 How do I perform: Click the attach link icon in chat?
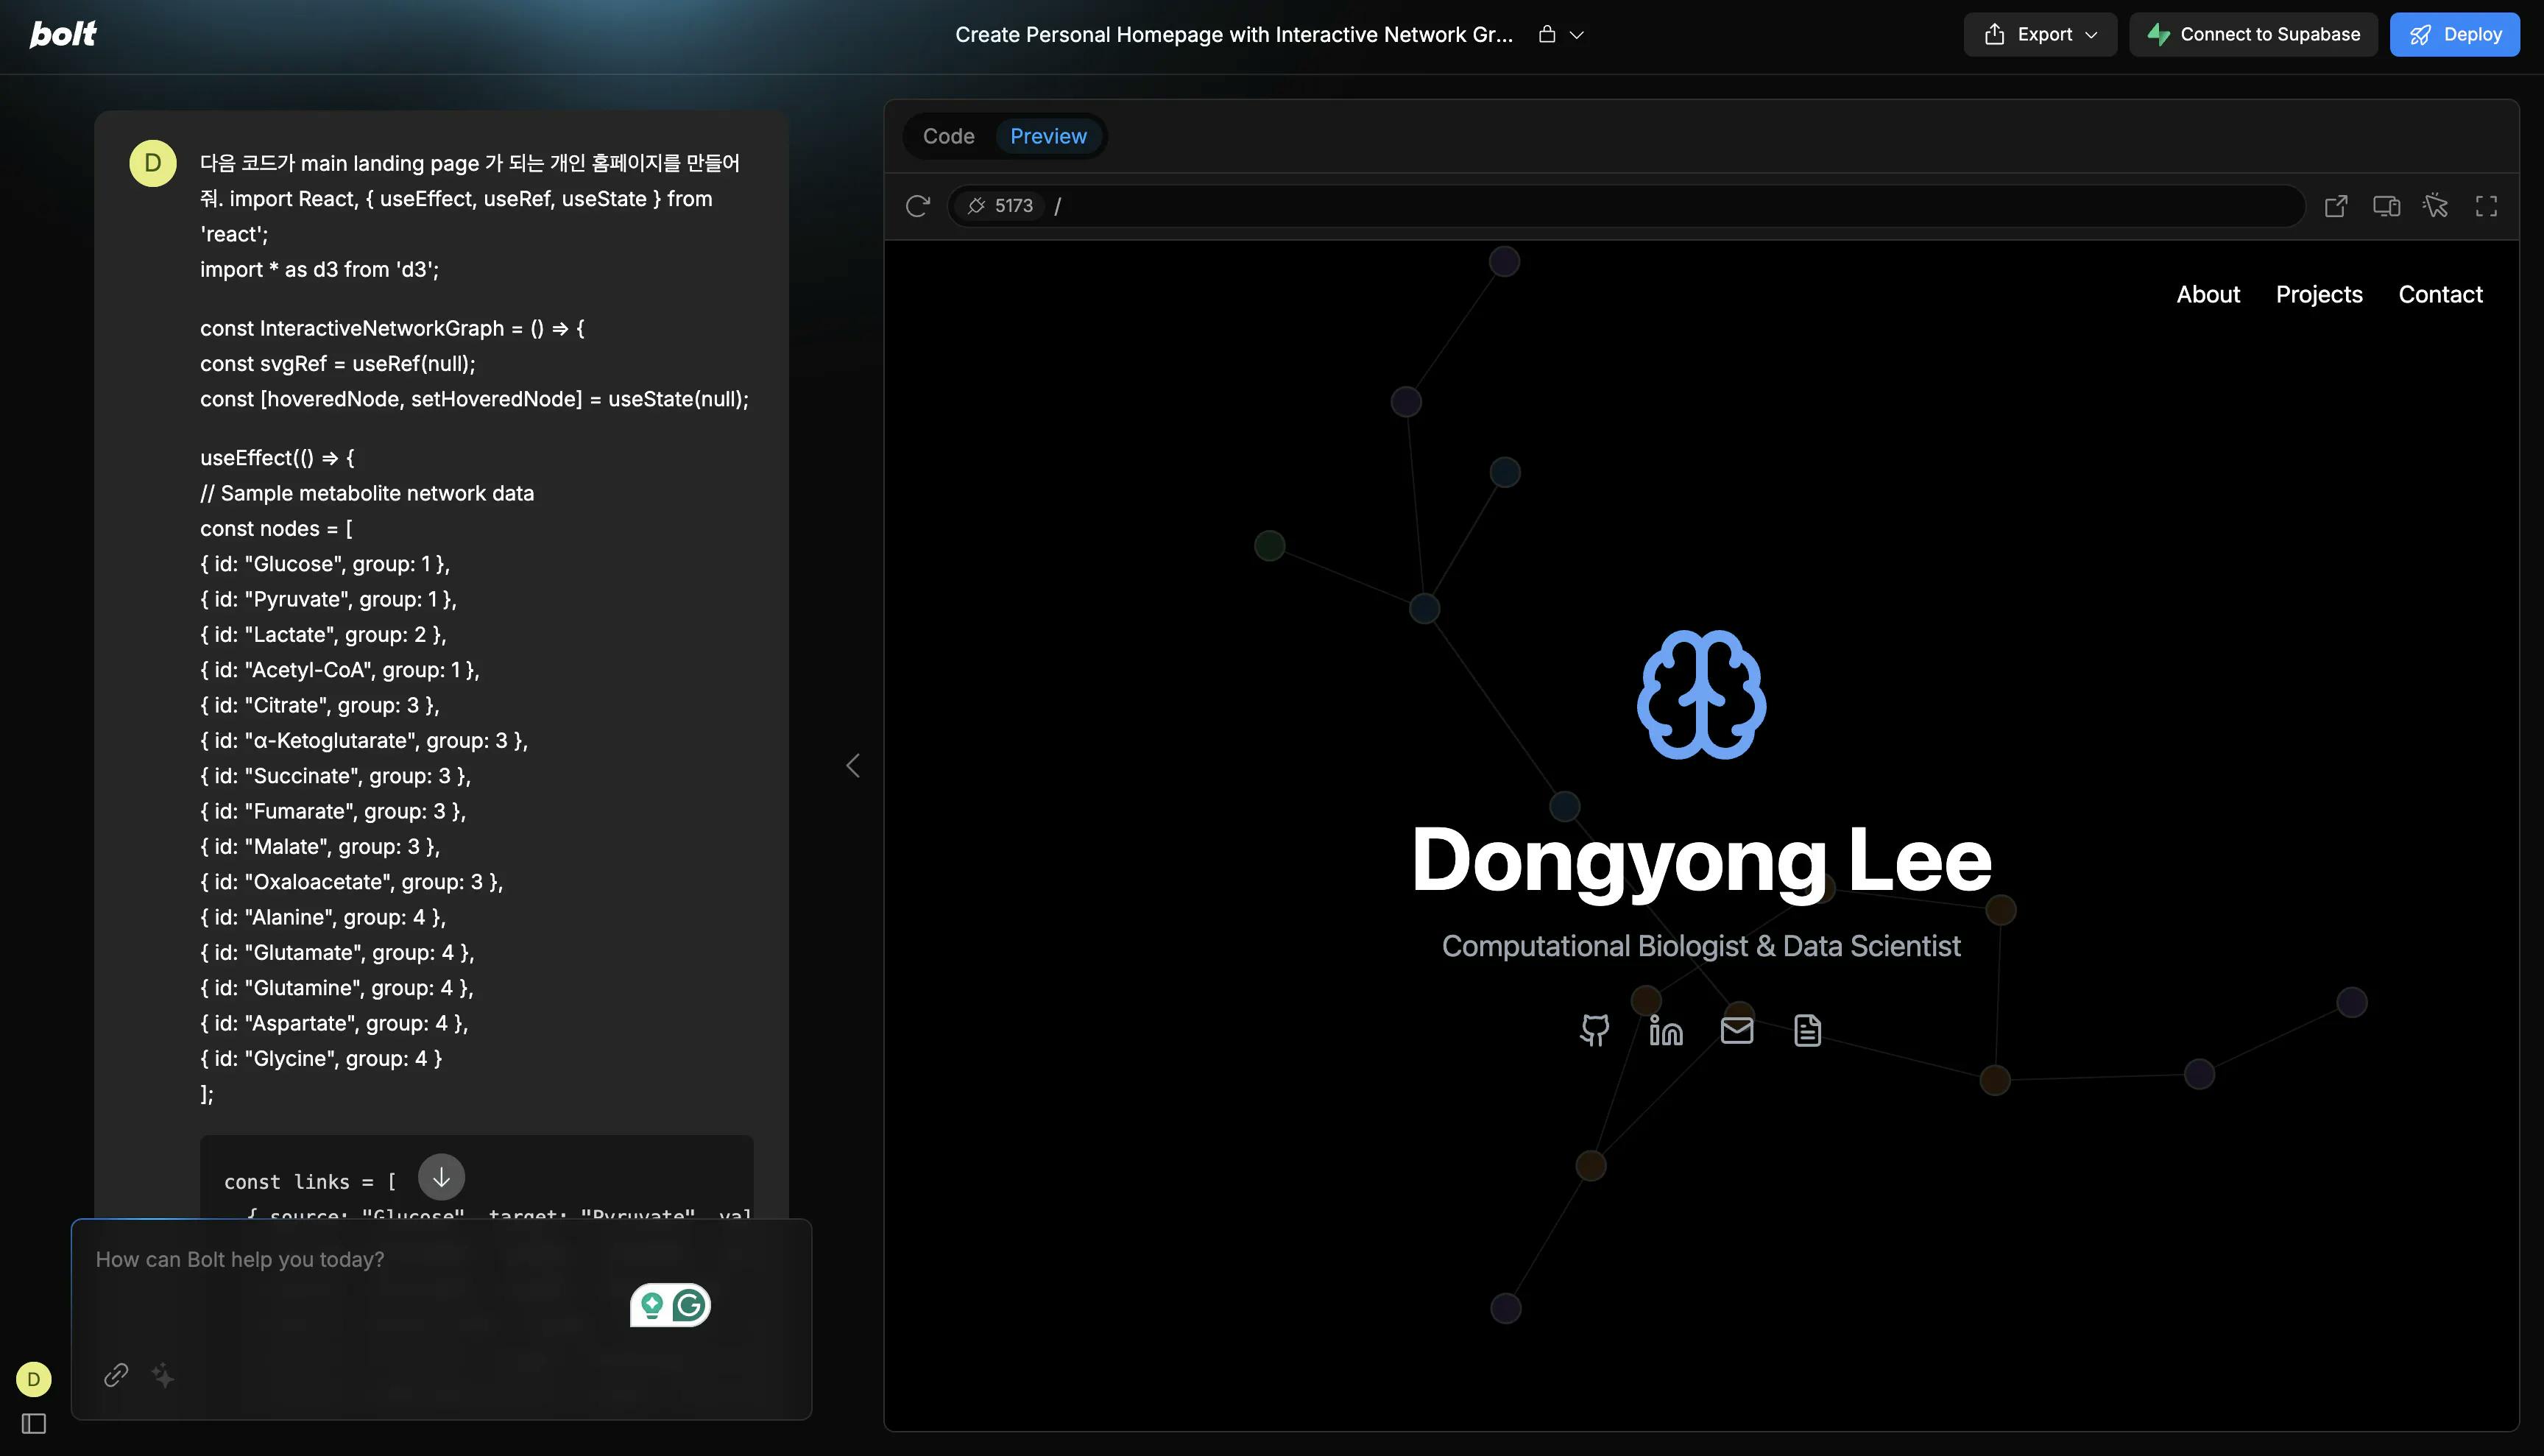coord(116,1375)
